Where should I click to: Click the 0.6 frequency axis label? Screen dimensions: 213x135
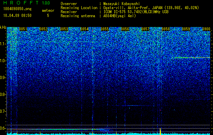(3, 128)
